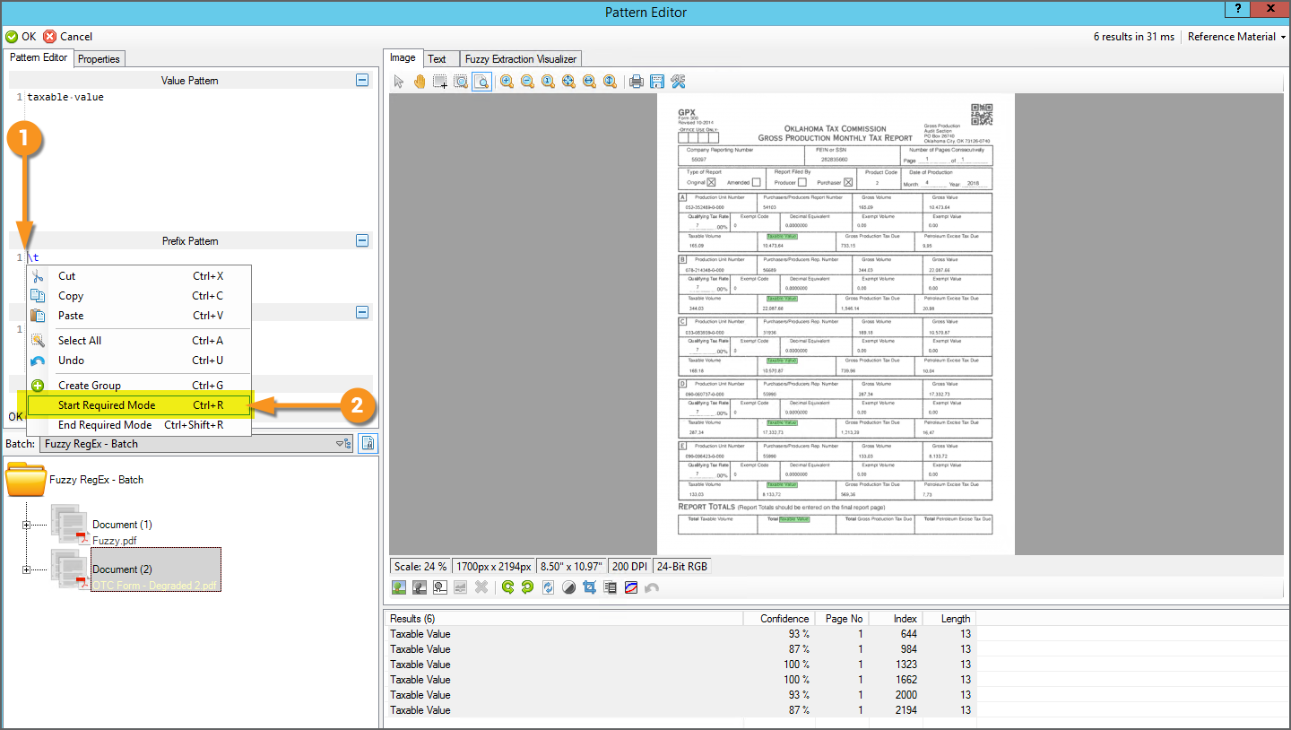The image size is (1291, 730).
Task: Expand the Document (1) tree node
Action: [x=27, y=525]
